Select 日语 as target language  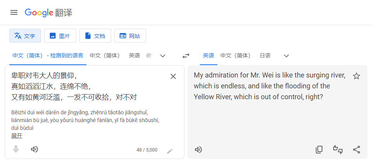point(265,55)
